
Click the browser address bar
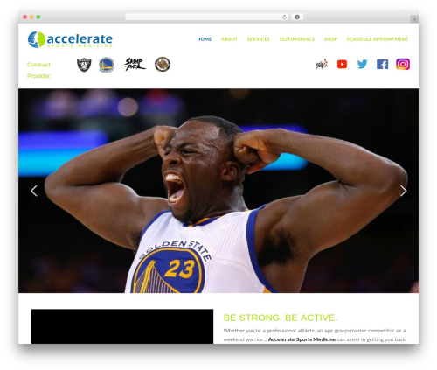207,17
